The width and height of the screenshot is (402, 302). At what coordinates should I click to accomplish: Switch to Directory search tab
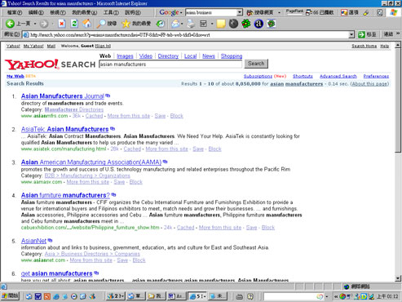click(x=168, y=56)
